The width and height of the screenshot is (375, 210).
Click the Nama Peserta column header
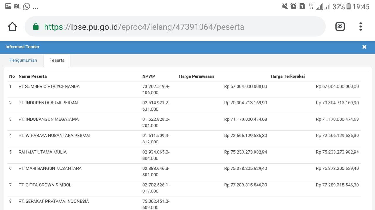tap(33, 76)
